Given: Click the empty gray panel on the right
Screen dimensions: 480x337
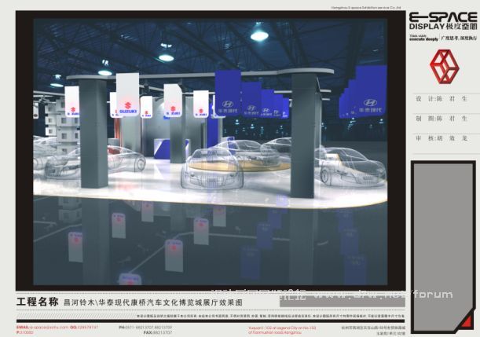Looking at the screenshot, I should coord(442,247).
